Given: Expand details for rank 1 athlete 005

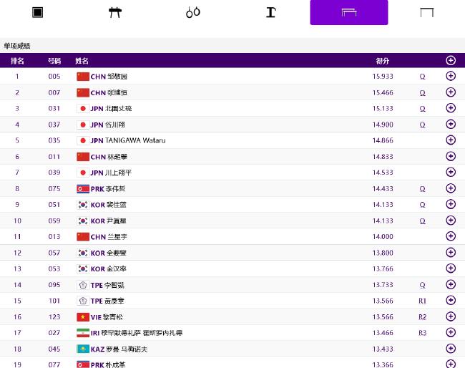Looking at the screenshot, I should tap(451, 77).
